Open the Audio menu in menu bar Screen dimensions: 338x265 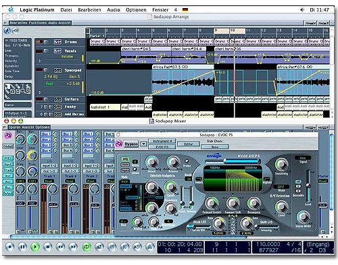(x=114, y=9)
